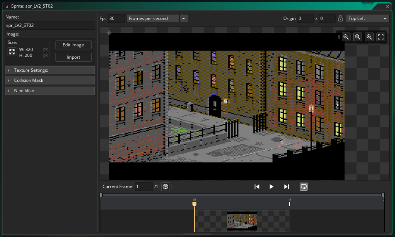
Task: Click the Edit Image button
Action: point(73,45)
